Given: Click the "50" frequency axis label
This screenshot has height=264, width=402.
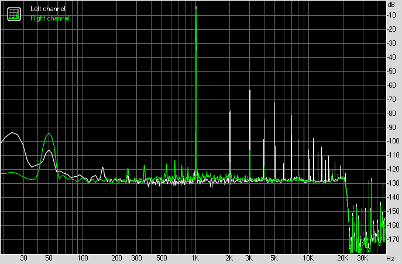Looking at the screenshot, I should 49,258.
